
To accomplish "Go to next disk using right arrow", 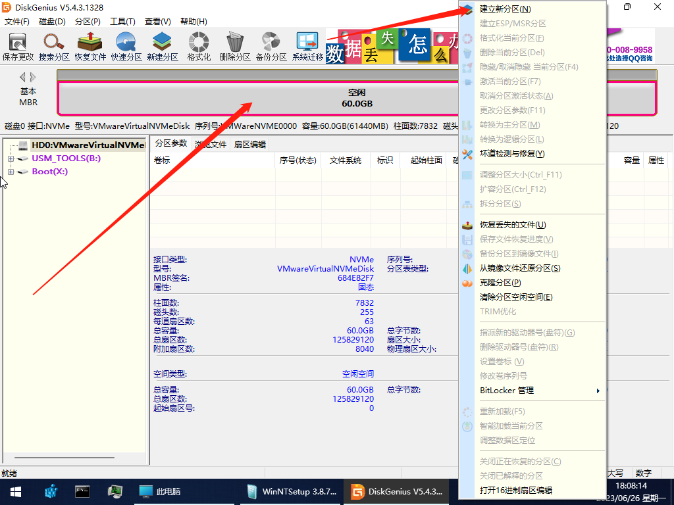I will [x=33, y=78].
